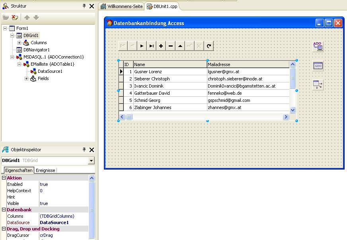
Task: Click the next record navigator button
Action: click(142, 46)
